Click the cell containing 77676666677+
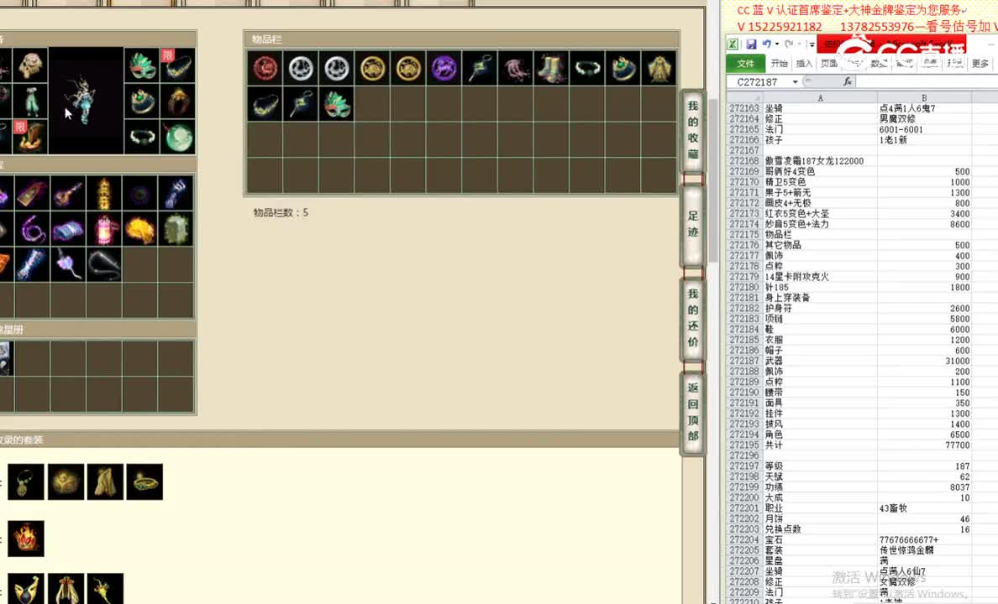This screenshot has height=604, width=998. [x=924, y=539]
